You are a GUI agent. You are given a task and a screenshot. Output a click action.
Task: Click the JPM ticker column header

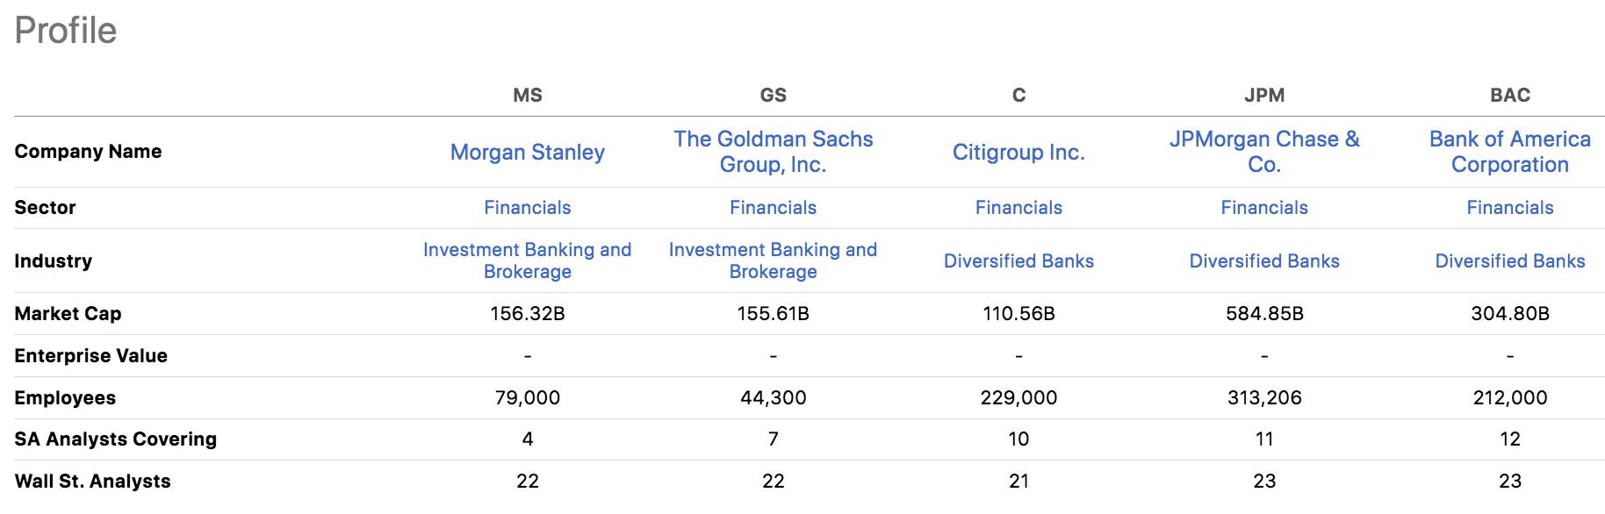(x=1264, y=96)
